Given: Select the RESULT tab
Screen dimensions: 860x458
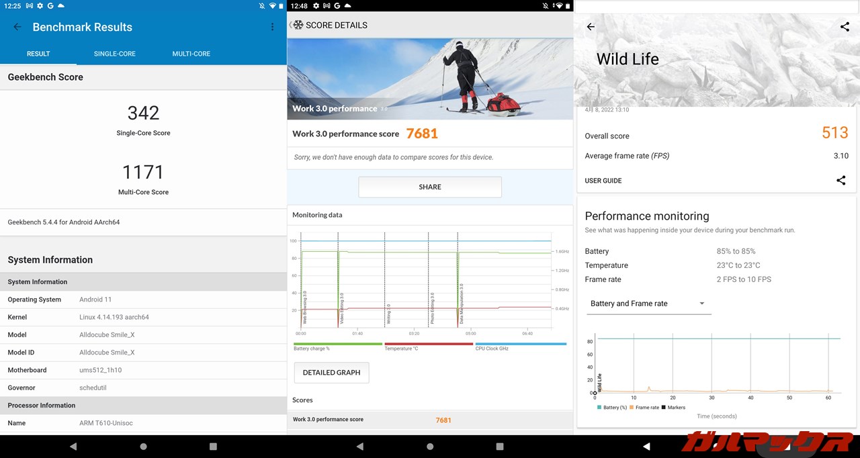Looking at the screenshot, I should 38,54.
